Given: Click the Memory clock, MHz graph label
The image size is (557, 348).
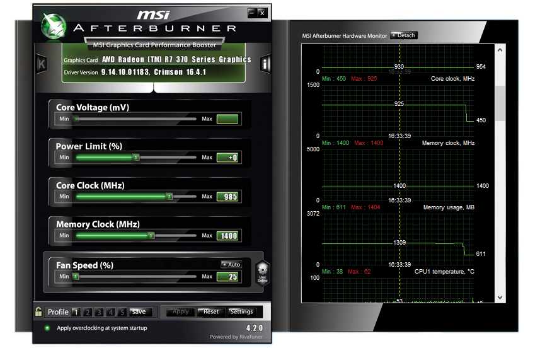Looking at the screenshot, I should pyautogui.click(x=448, y=143).
